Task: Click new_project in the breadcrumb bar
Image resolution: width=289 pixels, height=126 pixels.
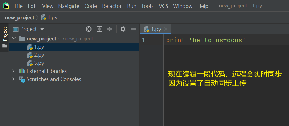Action: (20, 18)
